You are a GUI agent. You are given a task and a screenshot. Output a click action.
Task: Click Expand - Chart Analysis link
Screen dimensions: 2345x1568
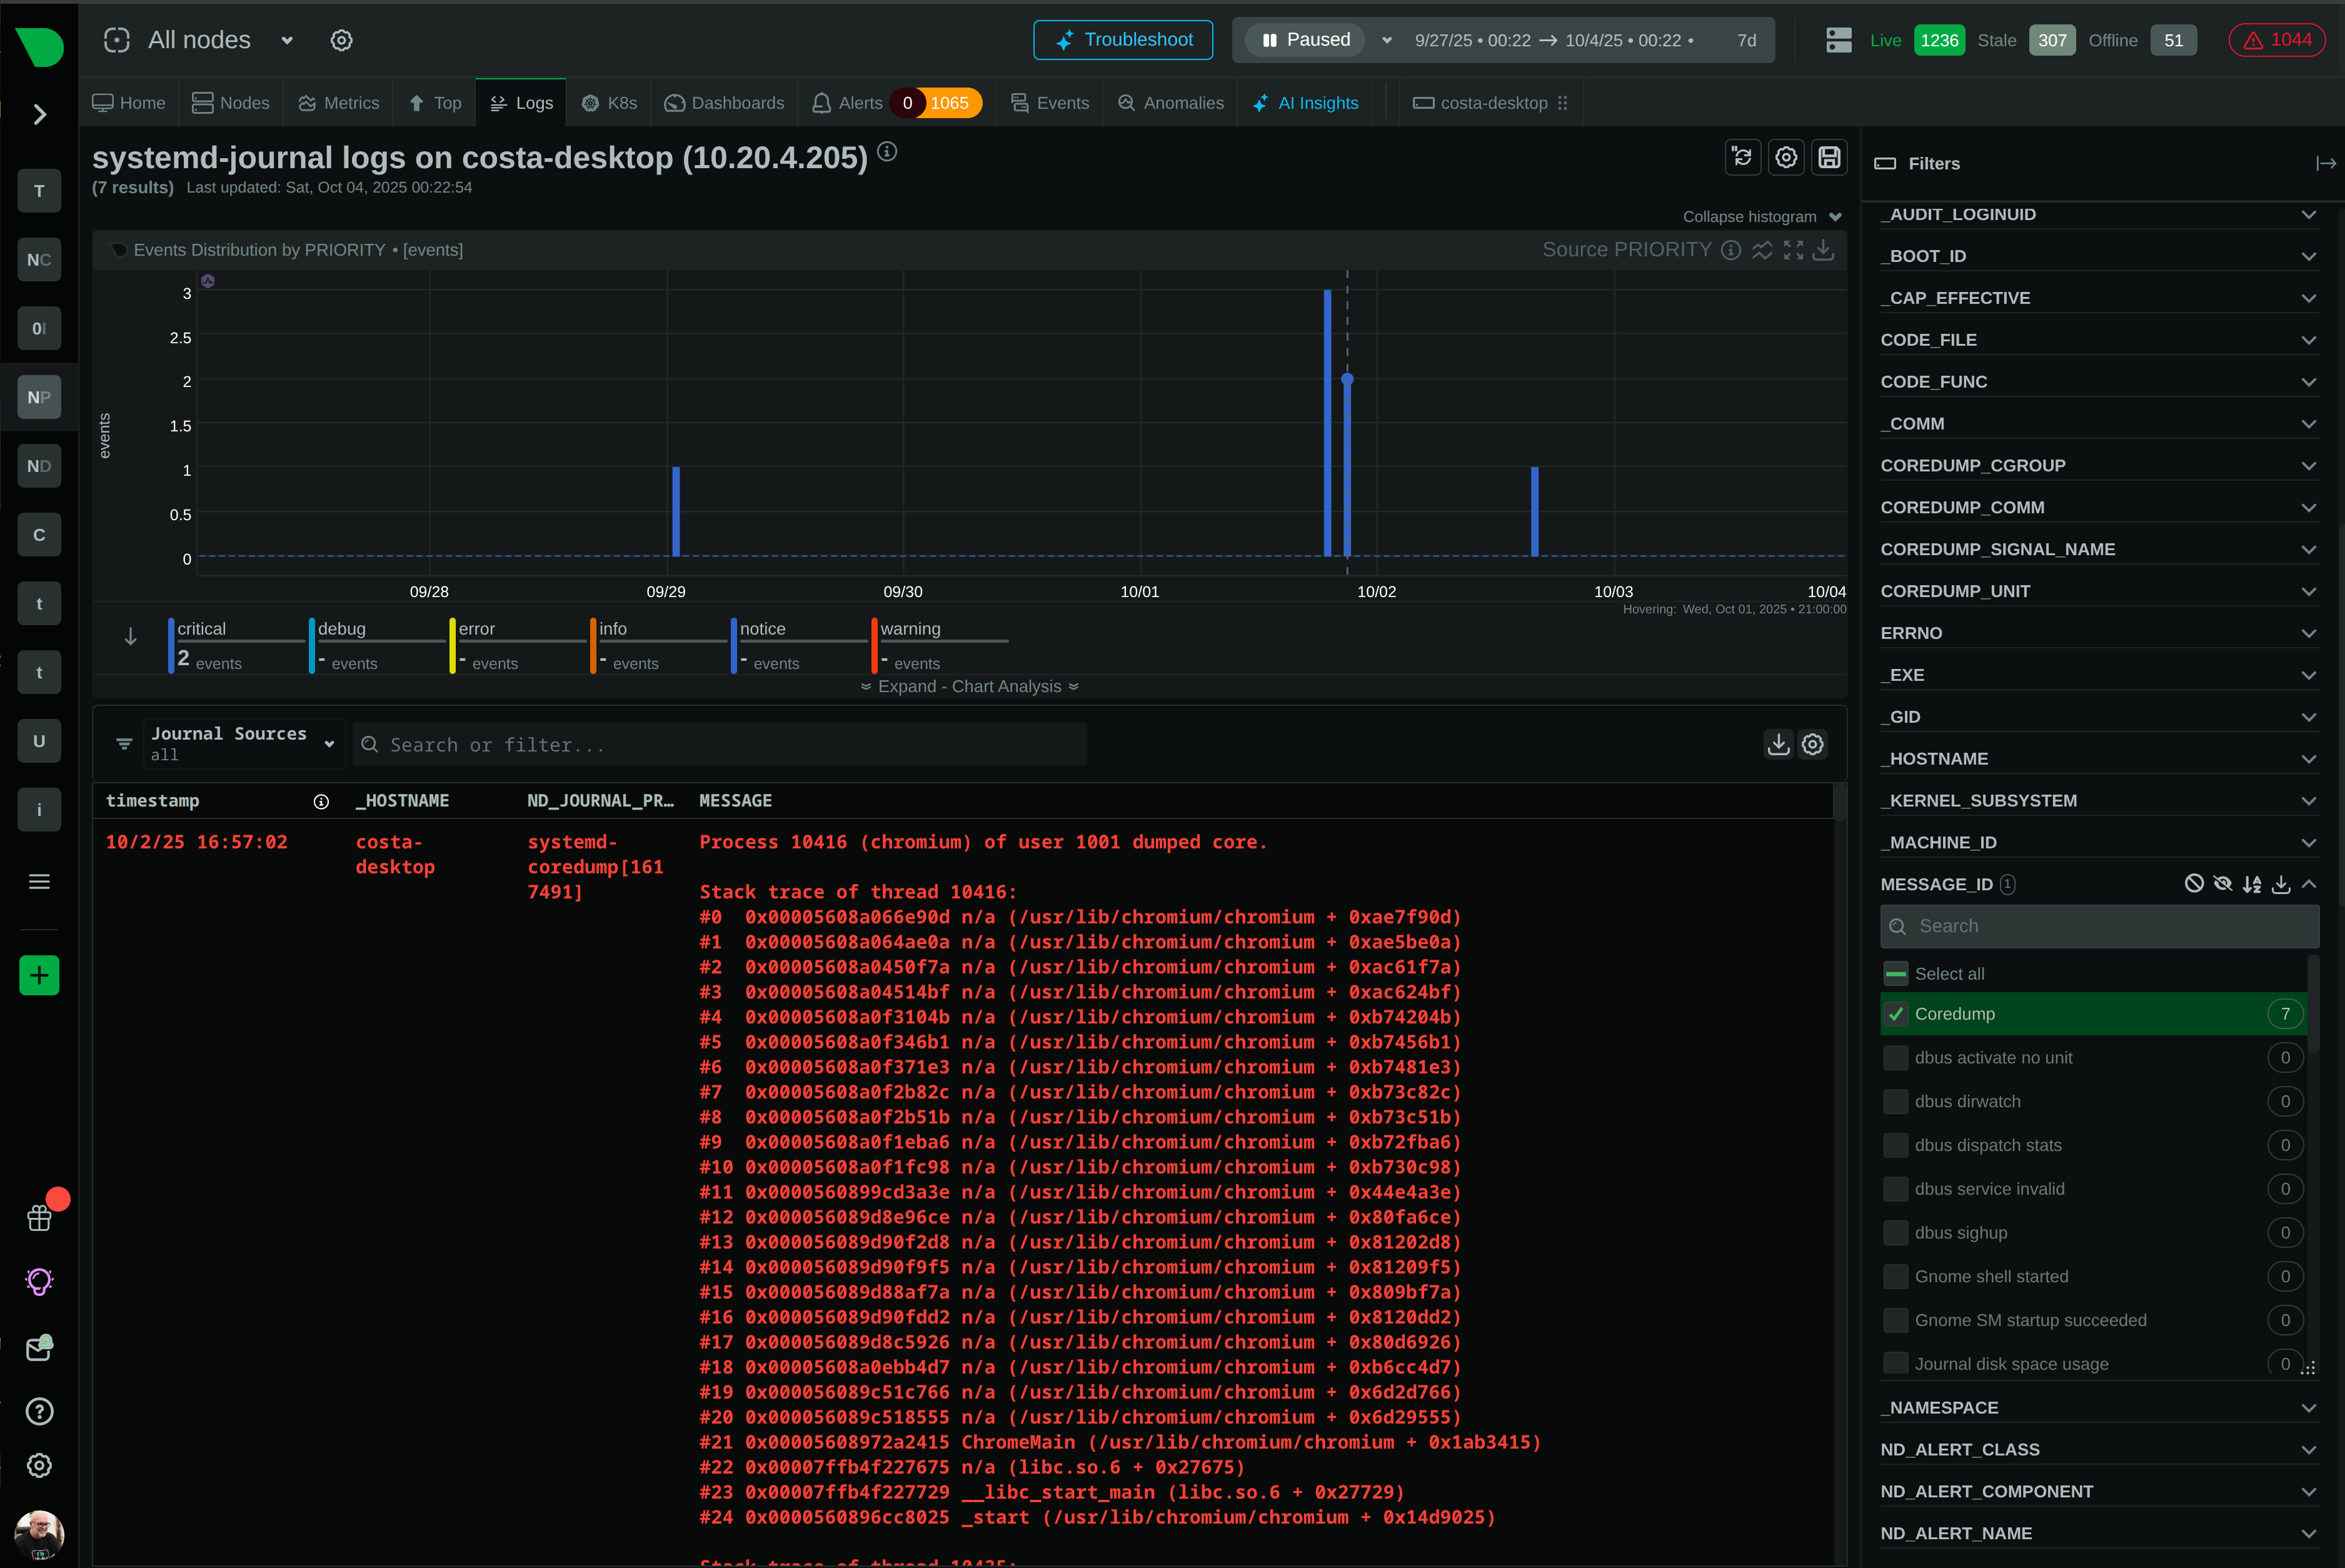tap(969, 686)
